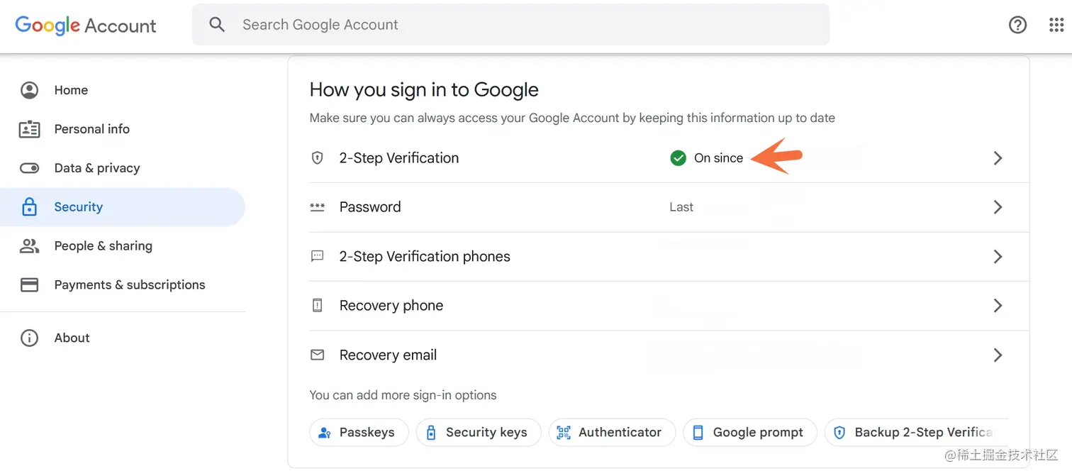Click the Authenticator option button
The image size is (1072, 476).
tap(611, 433)
